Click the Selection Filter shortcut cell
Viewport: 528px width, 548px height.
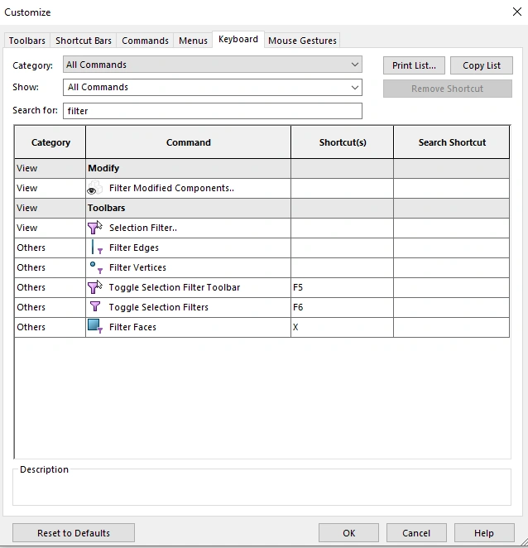(342, 228)
